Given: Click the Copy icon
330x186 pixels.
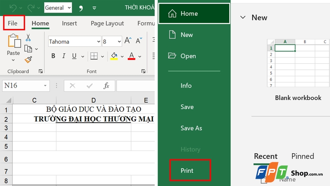Looking at the screenshot, I should point(28,49).
